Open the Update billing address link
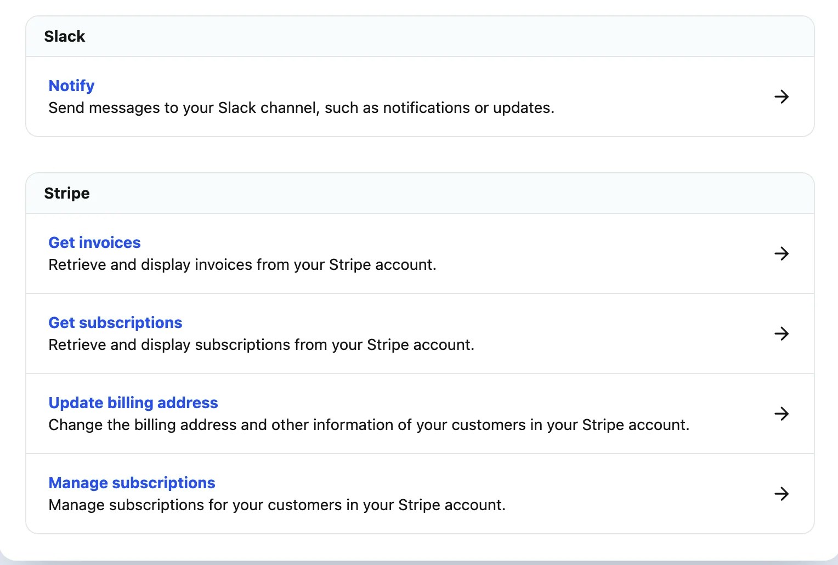838x565 pixels. coord(133,403)
